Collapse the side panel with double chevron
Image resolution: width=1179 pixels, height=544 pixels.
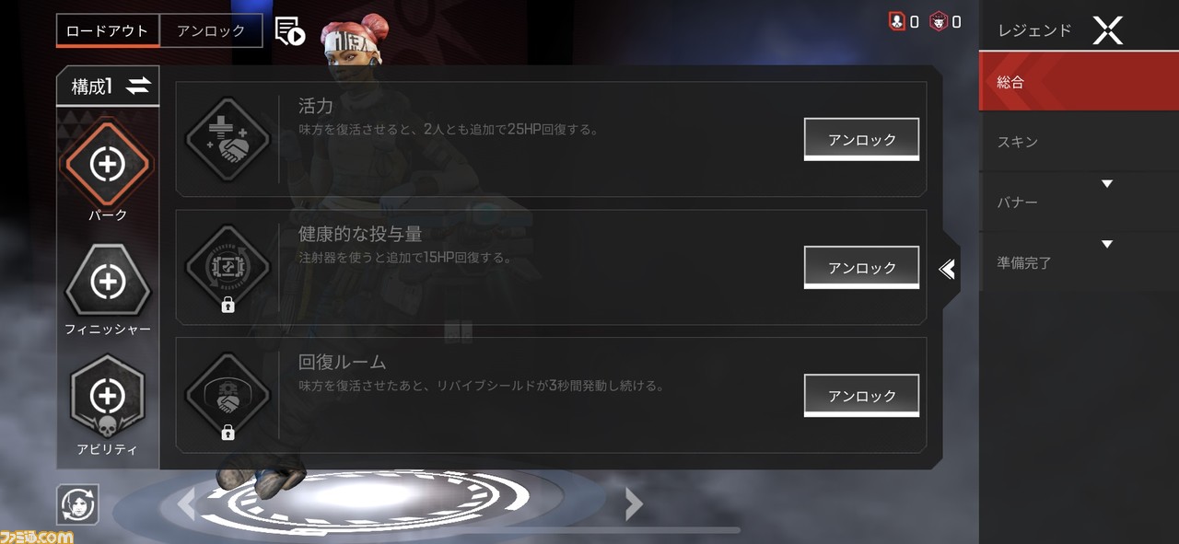(947, 269)
